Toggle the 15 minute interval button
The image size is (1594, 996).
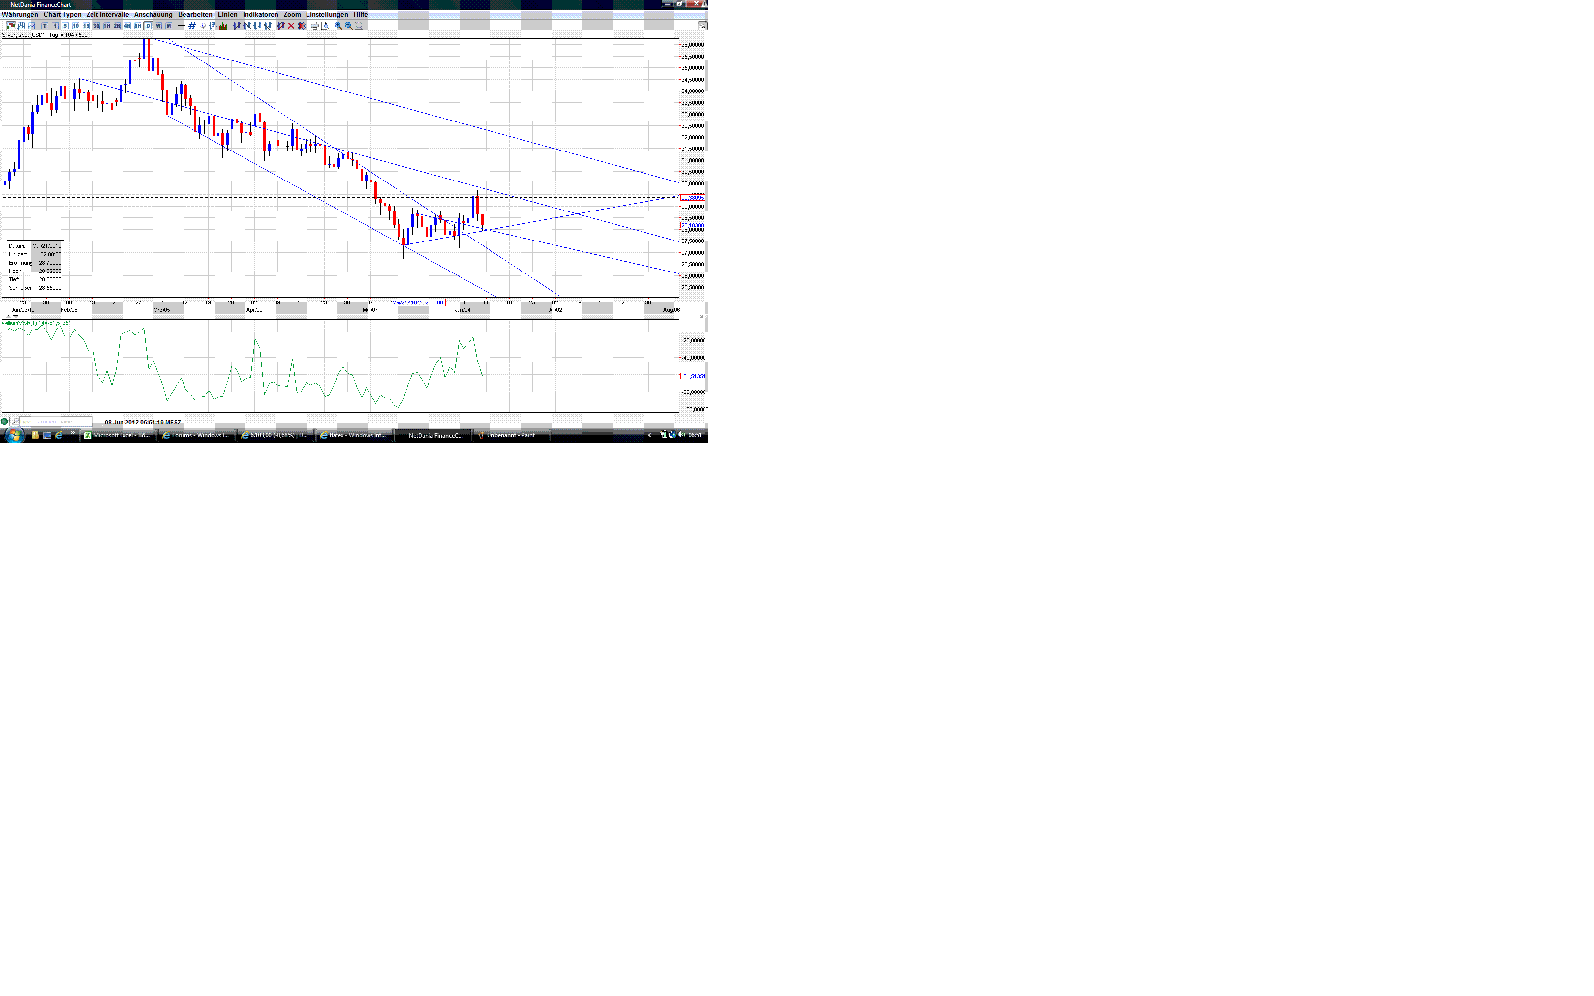[x=86, y=26]
